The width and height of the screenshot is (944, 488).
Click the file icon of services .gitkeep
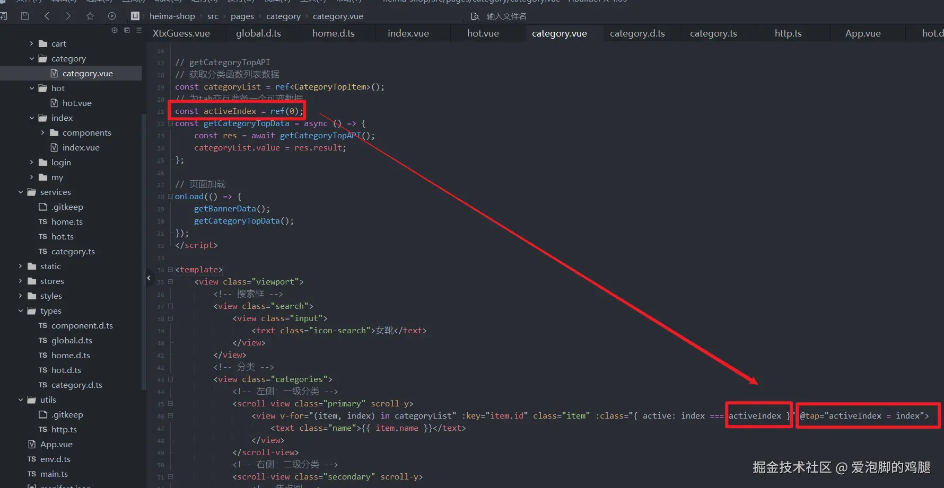click(43, 207)
